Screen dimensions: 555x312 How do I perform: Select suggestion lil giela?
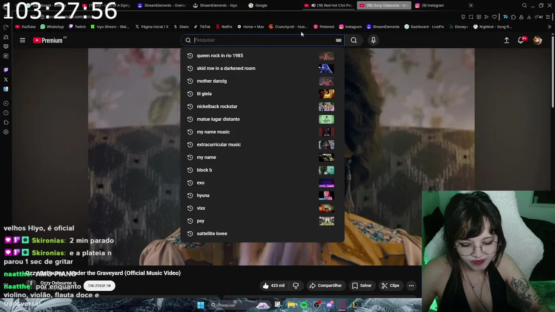(262, 94)
